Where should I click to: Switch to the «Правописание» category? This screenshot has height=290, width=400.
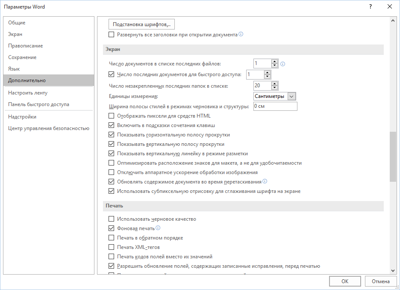pos(26,46)
